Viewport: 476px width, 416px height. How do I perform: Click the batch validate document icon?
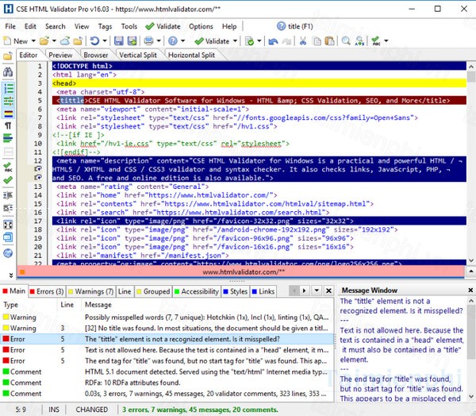[x=250, y=41]
